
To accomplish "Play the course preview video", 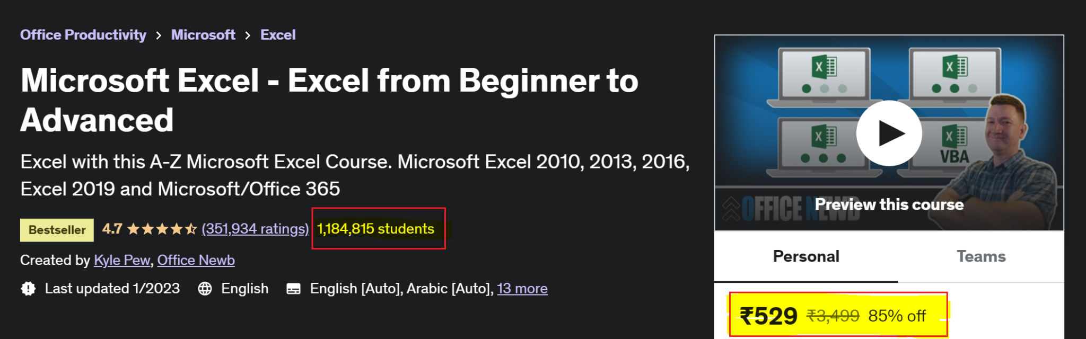I will [889, 133].
